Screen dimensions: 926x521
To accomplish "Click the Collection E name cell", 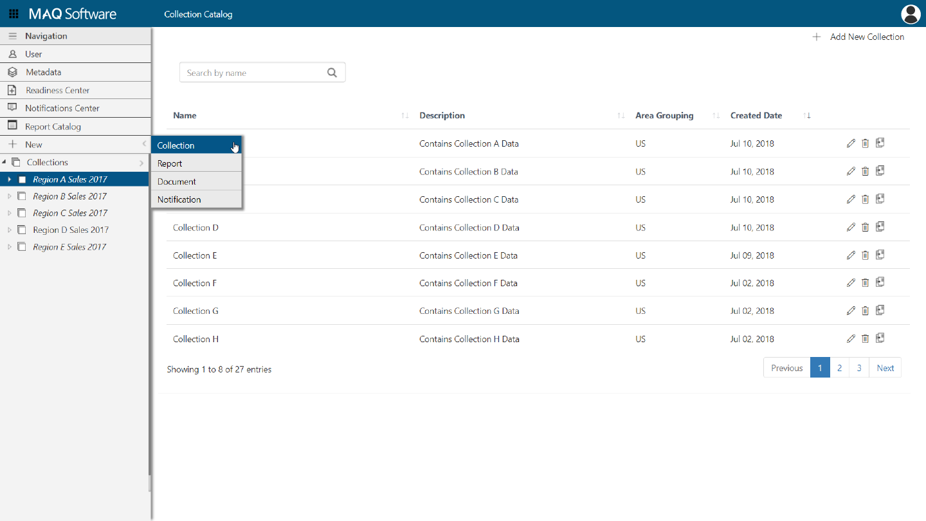I will coord(195,255).
